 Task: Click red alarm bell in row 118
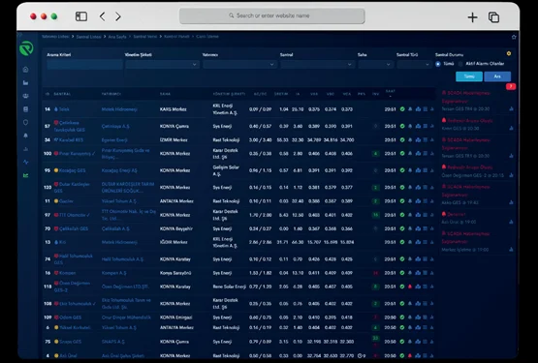(x=410, y=287)
